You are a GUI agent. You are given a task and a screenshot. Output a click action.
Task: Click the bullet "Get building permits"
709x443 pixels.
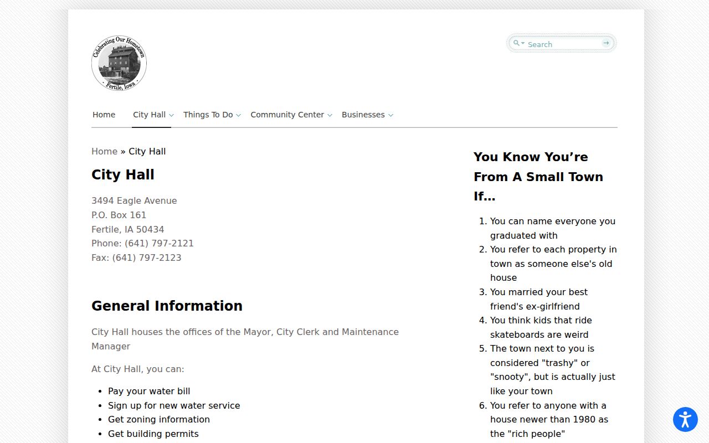153,434
